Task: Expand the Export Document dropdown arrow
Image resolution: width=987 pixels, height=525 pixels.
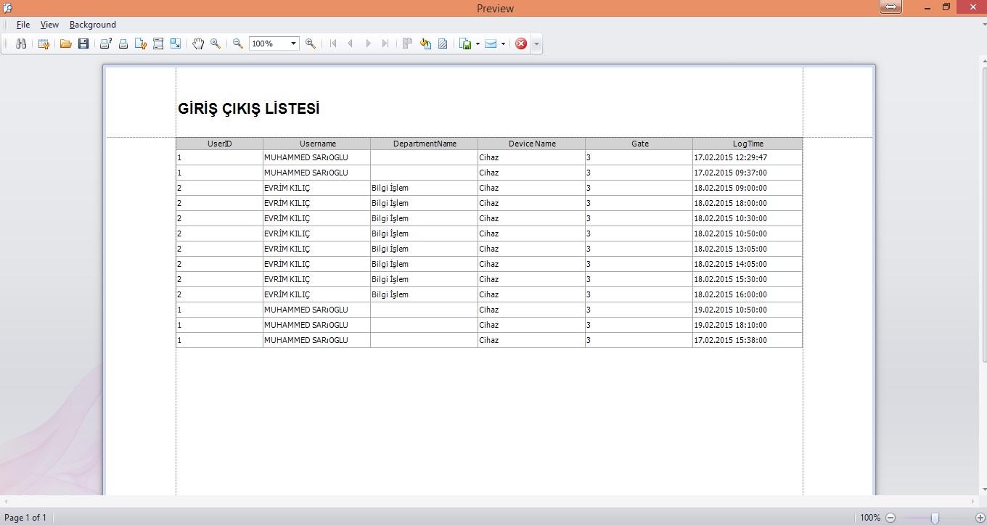Action: (x=478, y=44)
